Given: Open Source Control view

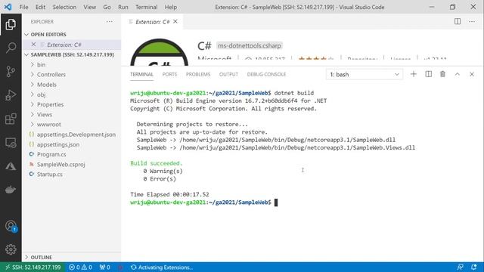Looking at the screenshot, I should coord(11,72).
